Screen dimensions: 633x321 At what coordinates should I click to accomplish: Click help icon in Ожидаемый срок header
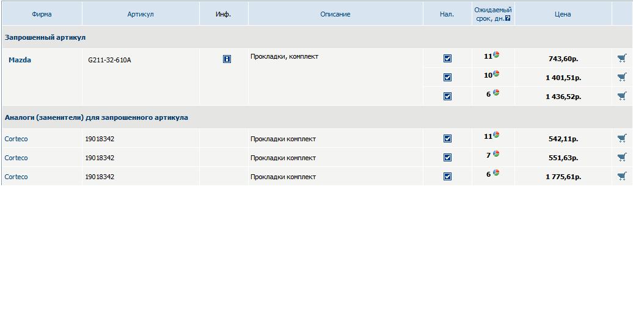tap(508, 18)
